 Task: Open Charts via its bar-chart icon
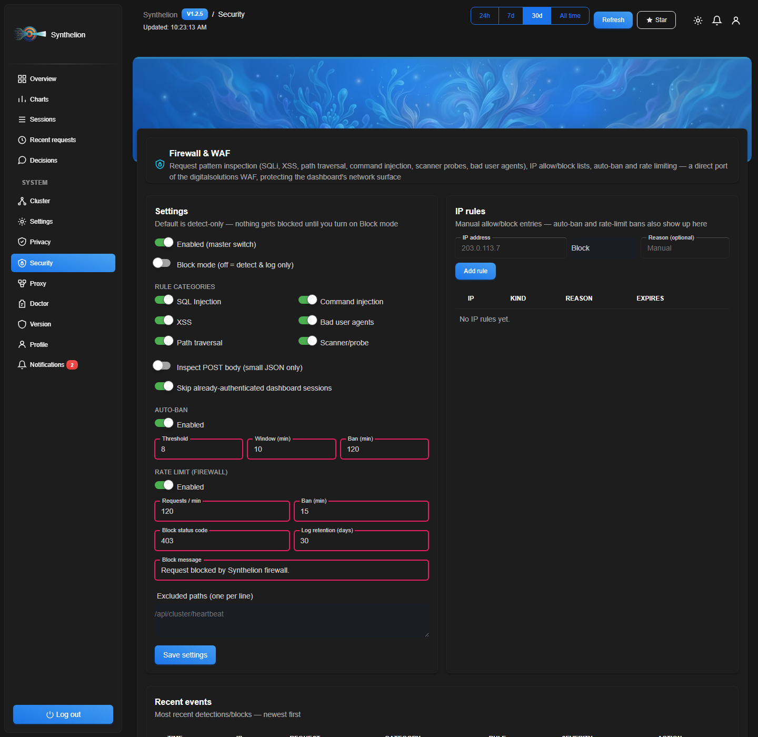22,99
